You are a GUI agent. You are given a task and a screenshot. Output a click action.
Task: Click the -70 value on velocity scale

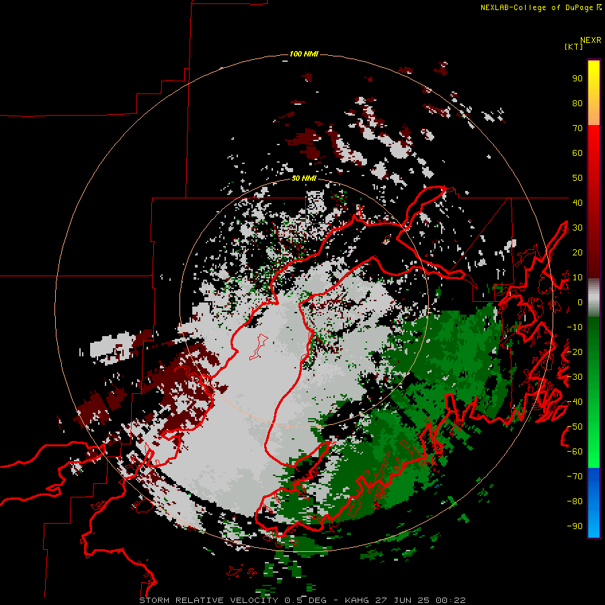click(x=575, y=477)
